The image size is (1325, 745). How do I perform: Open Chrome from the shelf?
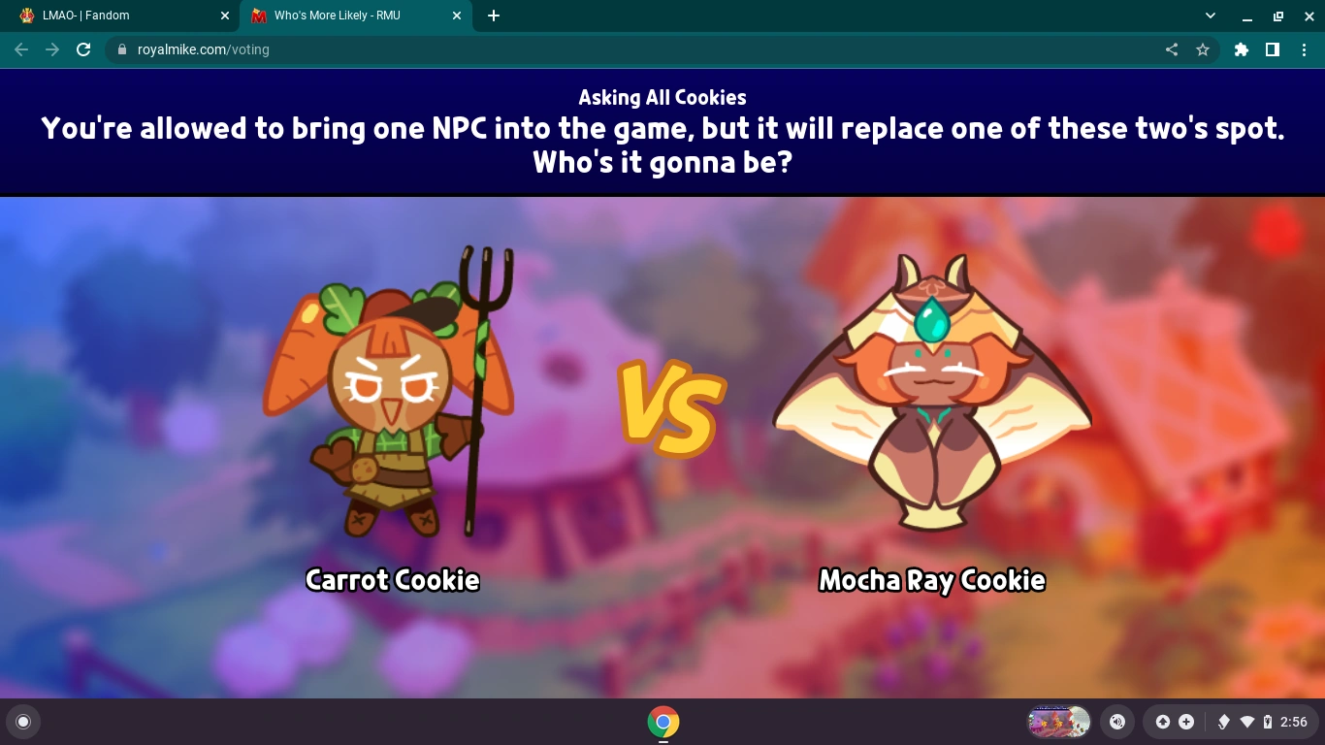pos(663,722)
